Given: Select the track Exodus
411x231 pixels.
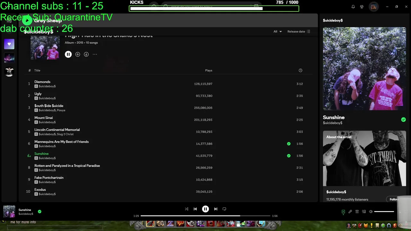Looking at the screenshot, I should [40, 190].
